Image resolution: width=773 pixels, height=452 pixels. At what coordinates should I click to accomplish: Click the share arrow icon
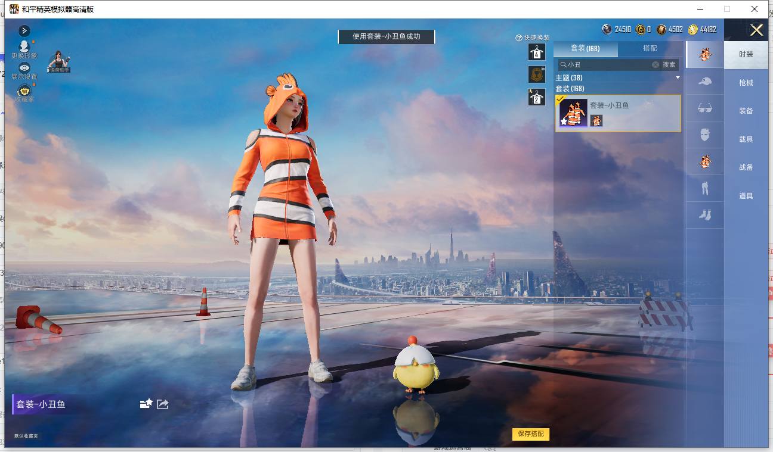coord(162,404)
